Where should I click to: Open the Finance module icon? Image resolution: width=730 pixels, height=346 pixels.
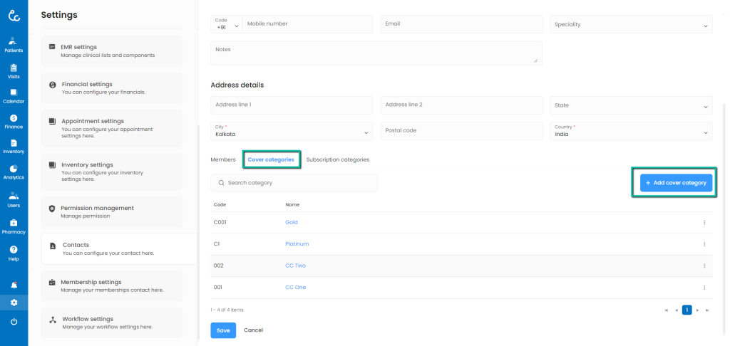pos(14,121)
